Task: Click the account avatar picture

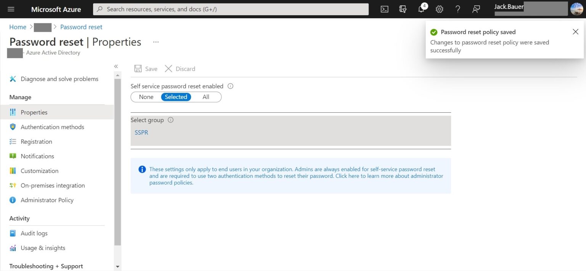Action: tap(577, 9)
